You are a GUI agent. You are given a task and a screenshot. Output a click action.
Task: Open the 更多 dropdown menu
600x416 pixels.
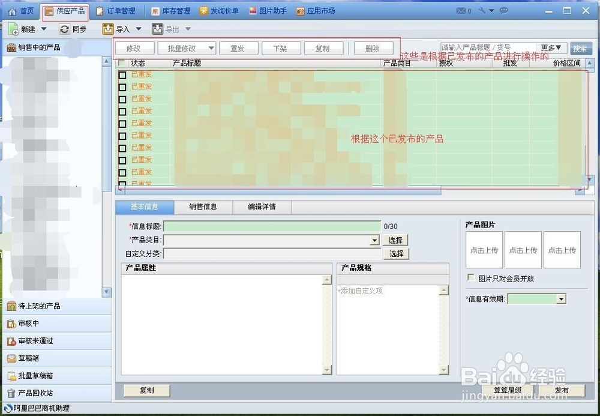click(550, 47)
